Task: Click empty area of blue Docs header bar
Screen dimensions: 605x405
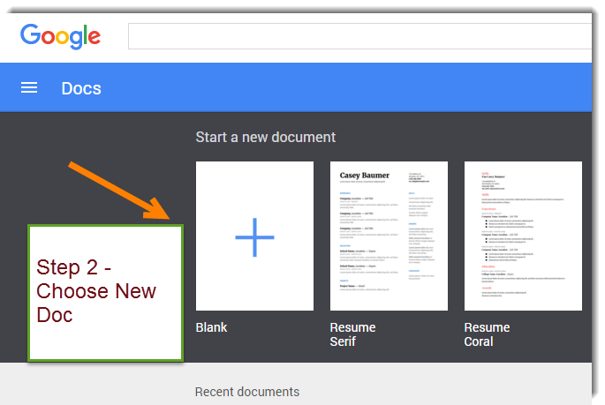Action: tap(353, 88)
